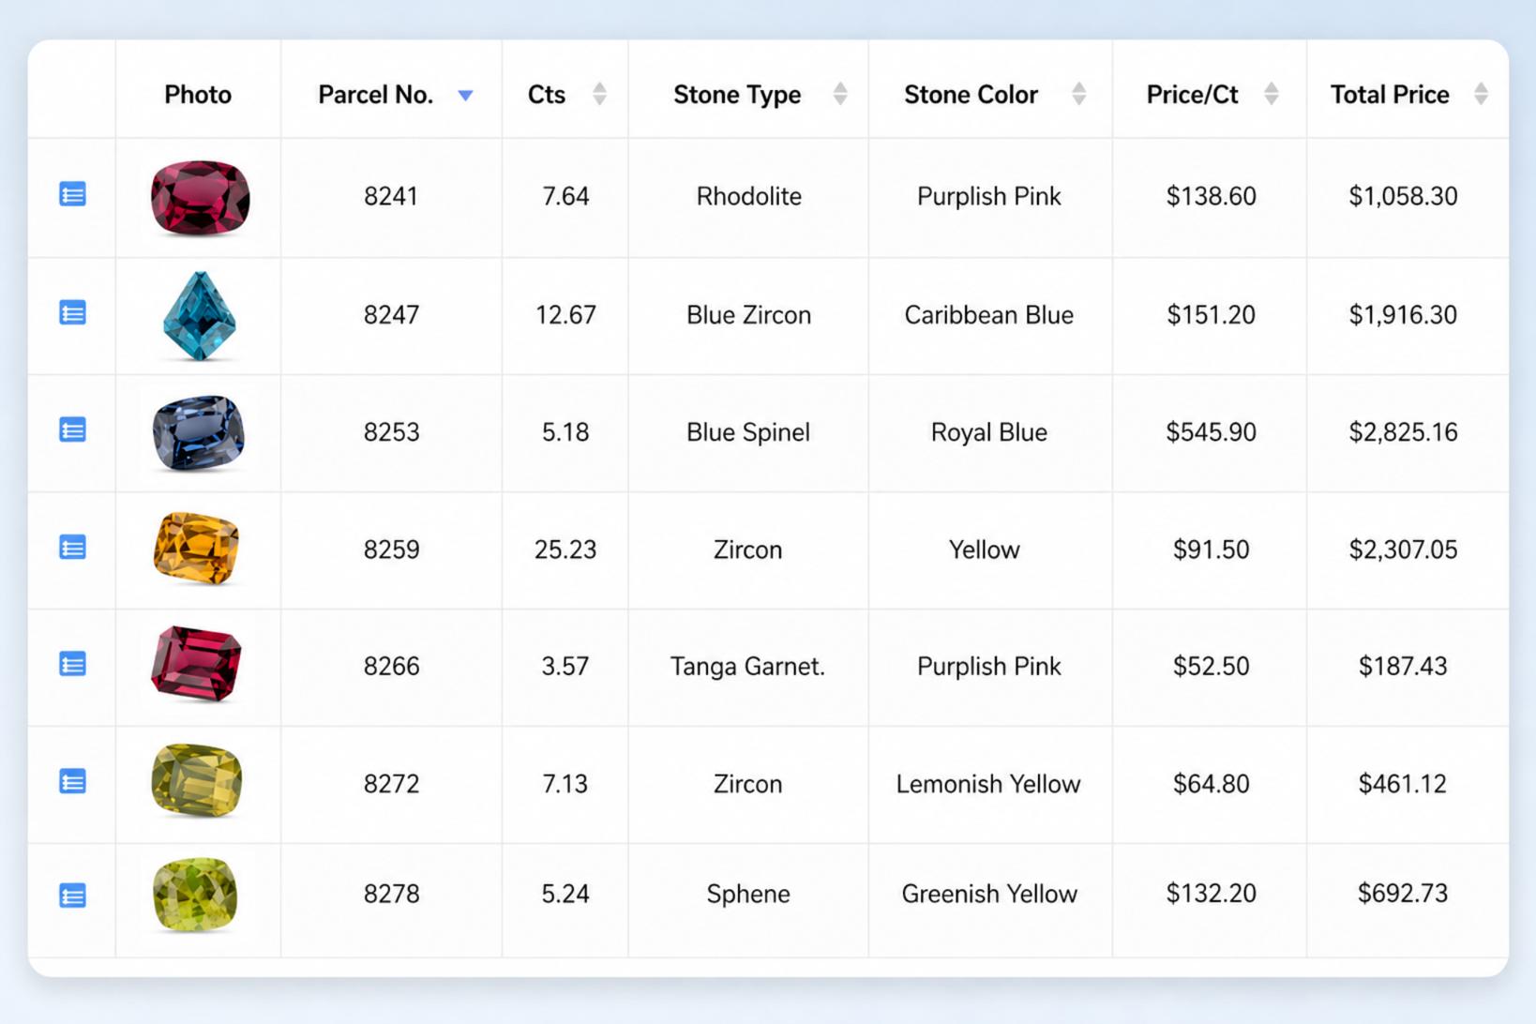Expand sorting options for Stone Type
The image size is (1536, 1024).
coord(840,94)
